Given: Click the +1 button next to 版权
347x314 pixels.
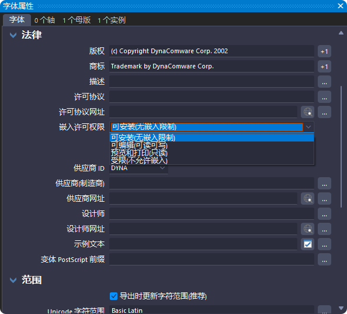Looking at the screenshot, I should pos(324,51).
